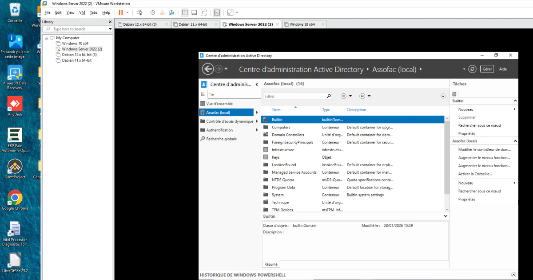Open Corbeille recycle bin on desktop
This screenshot has height=280, width=533.
coord(15,12)
